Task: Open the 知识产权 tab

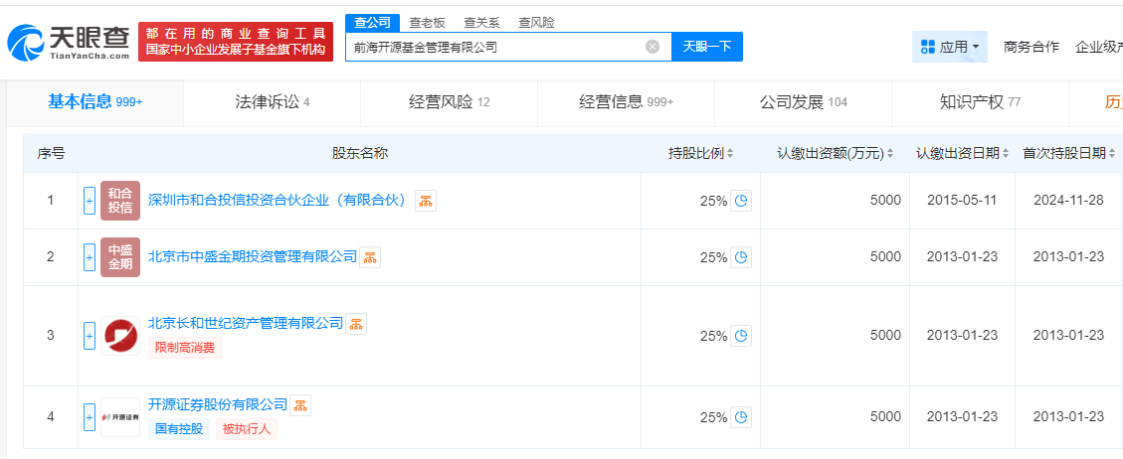Action: pos(980,102)
